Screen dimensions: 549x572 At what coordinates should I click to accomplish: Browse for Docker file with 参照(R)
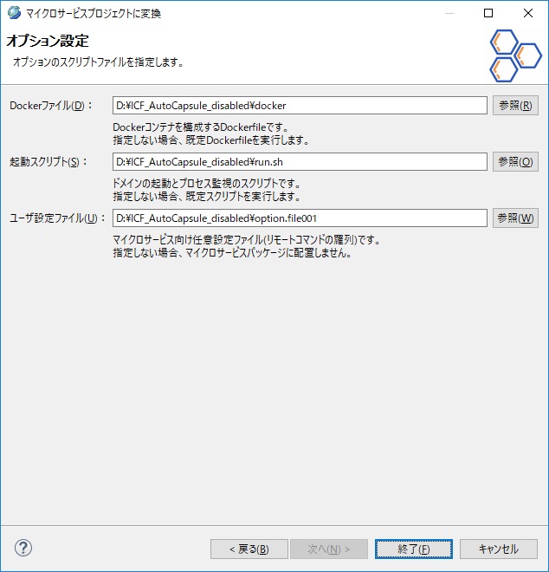(x=515, y=106)
